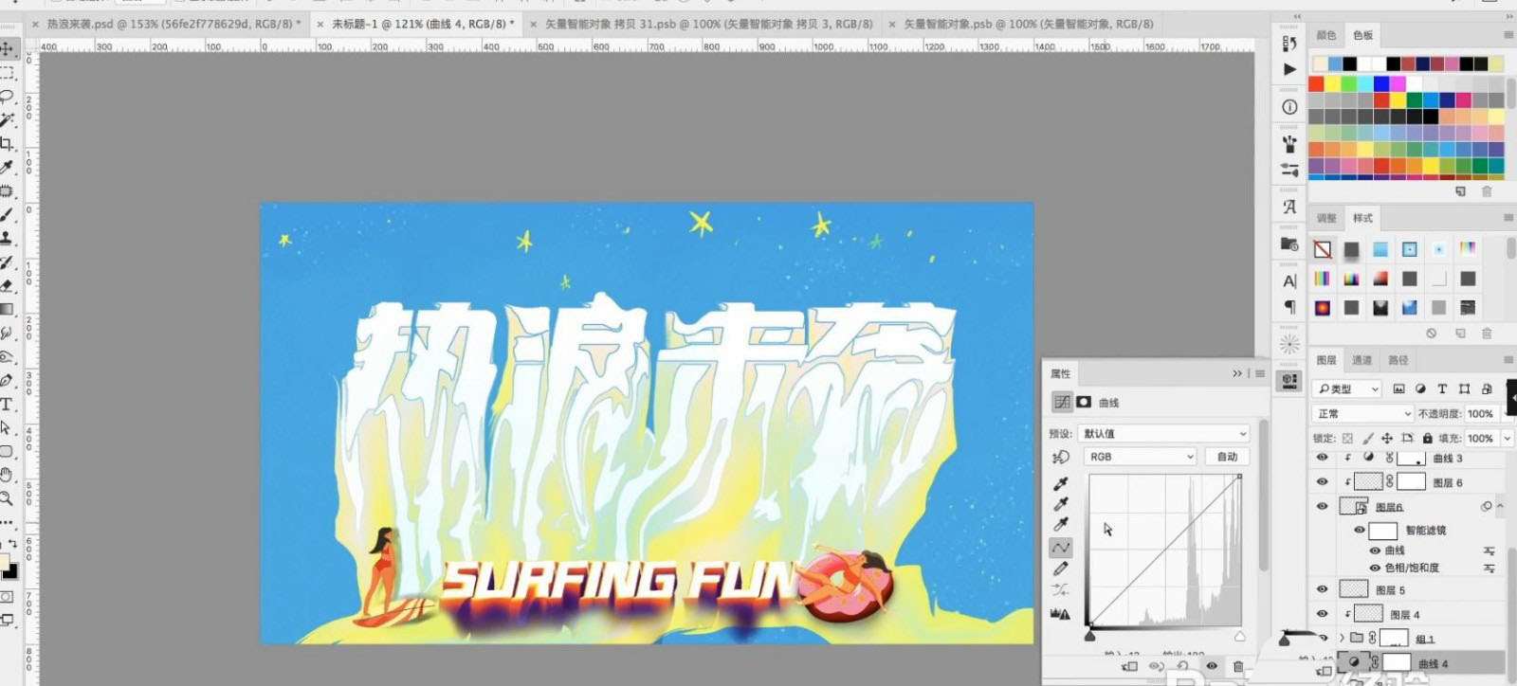Viewport: 1517px width, 686px height.
Task: Toggle curves adjustment layer visibility in Properties
Action: pos(1211,666)
